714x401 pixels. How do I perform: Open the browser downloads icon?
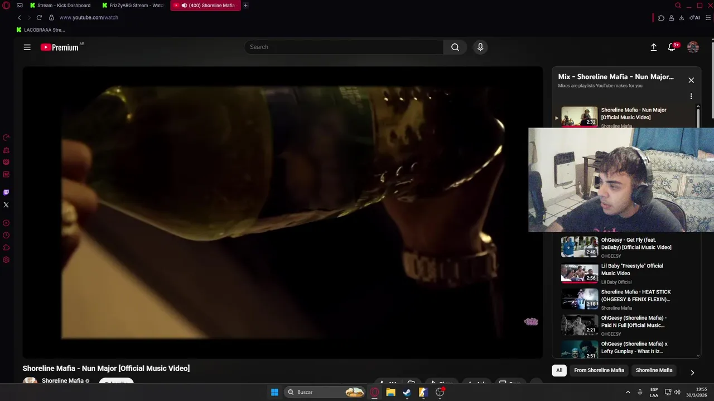[x=681, y=18]
